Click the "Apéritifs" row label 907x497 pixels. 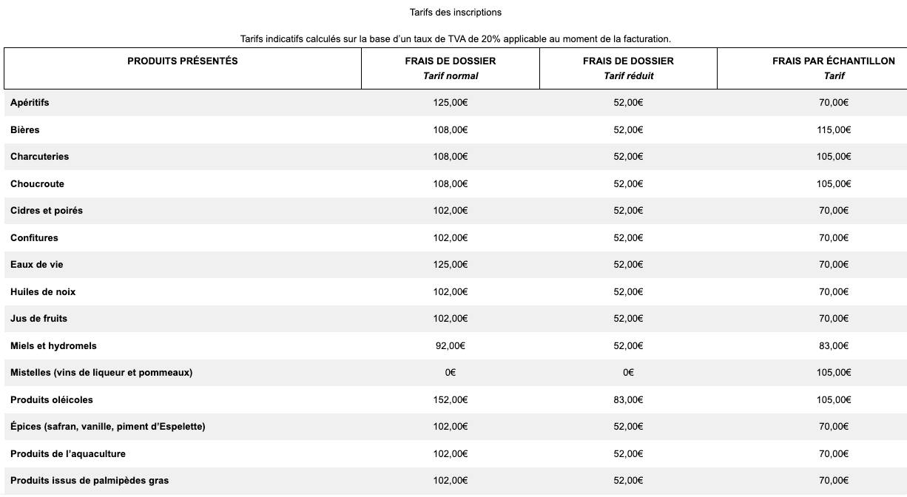tap(30, 103)
